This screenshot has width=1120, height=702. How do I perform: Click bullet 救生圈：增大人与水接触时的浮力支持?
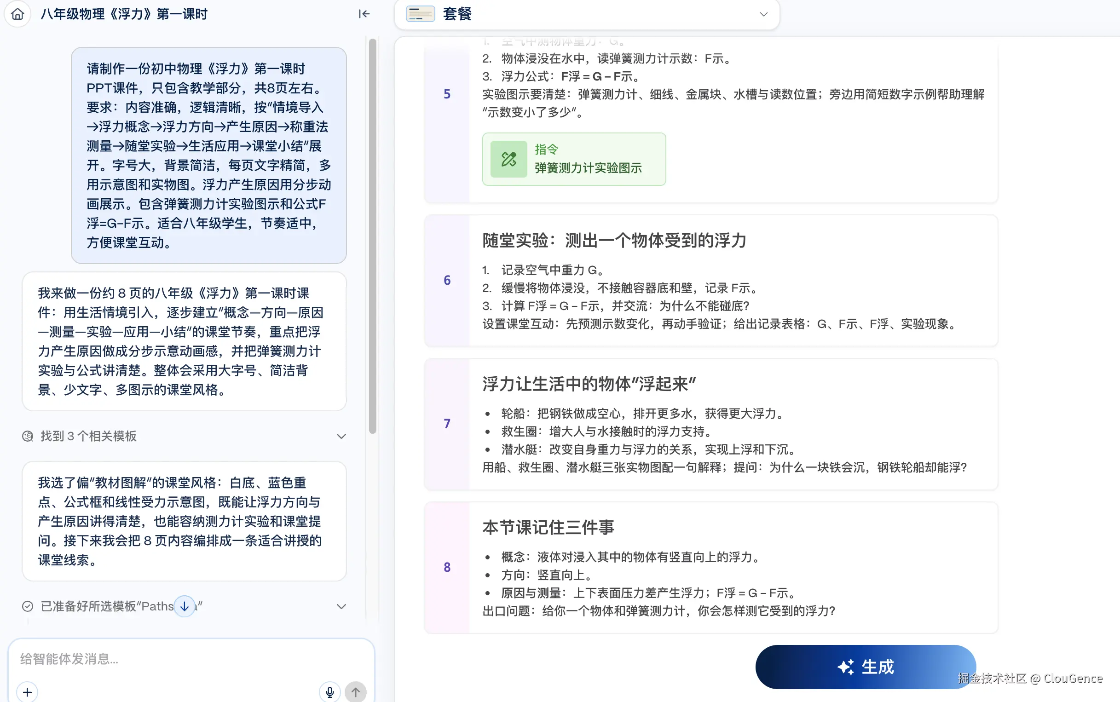point(607,432)
